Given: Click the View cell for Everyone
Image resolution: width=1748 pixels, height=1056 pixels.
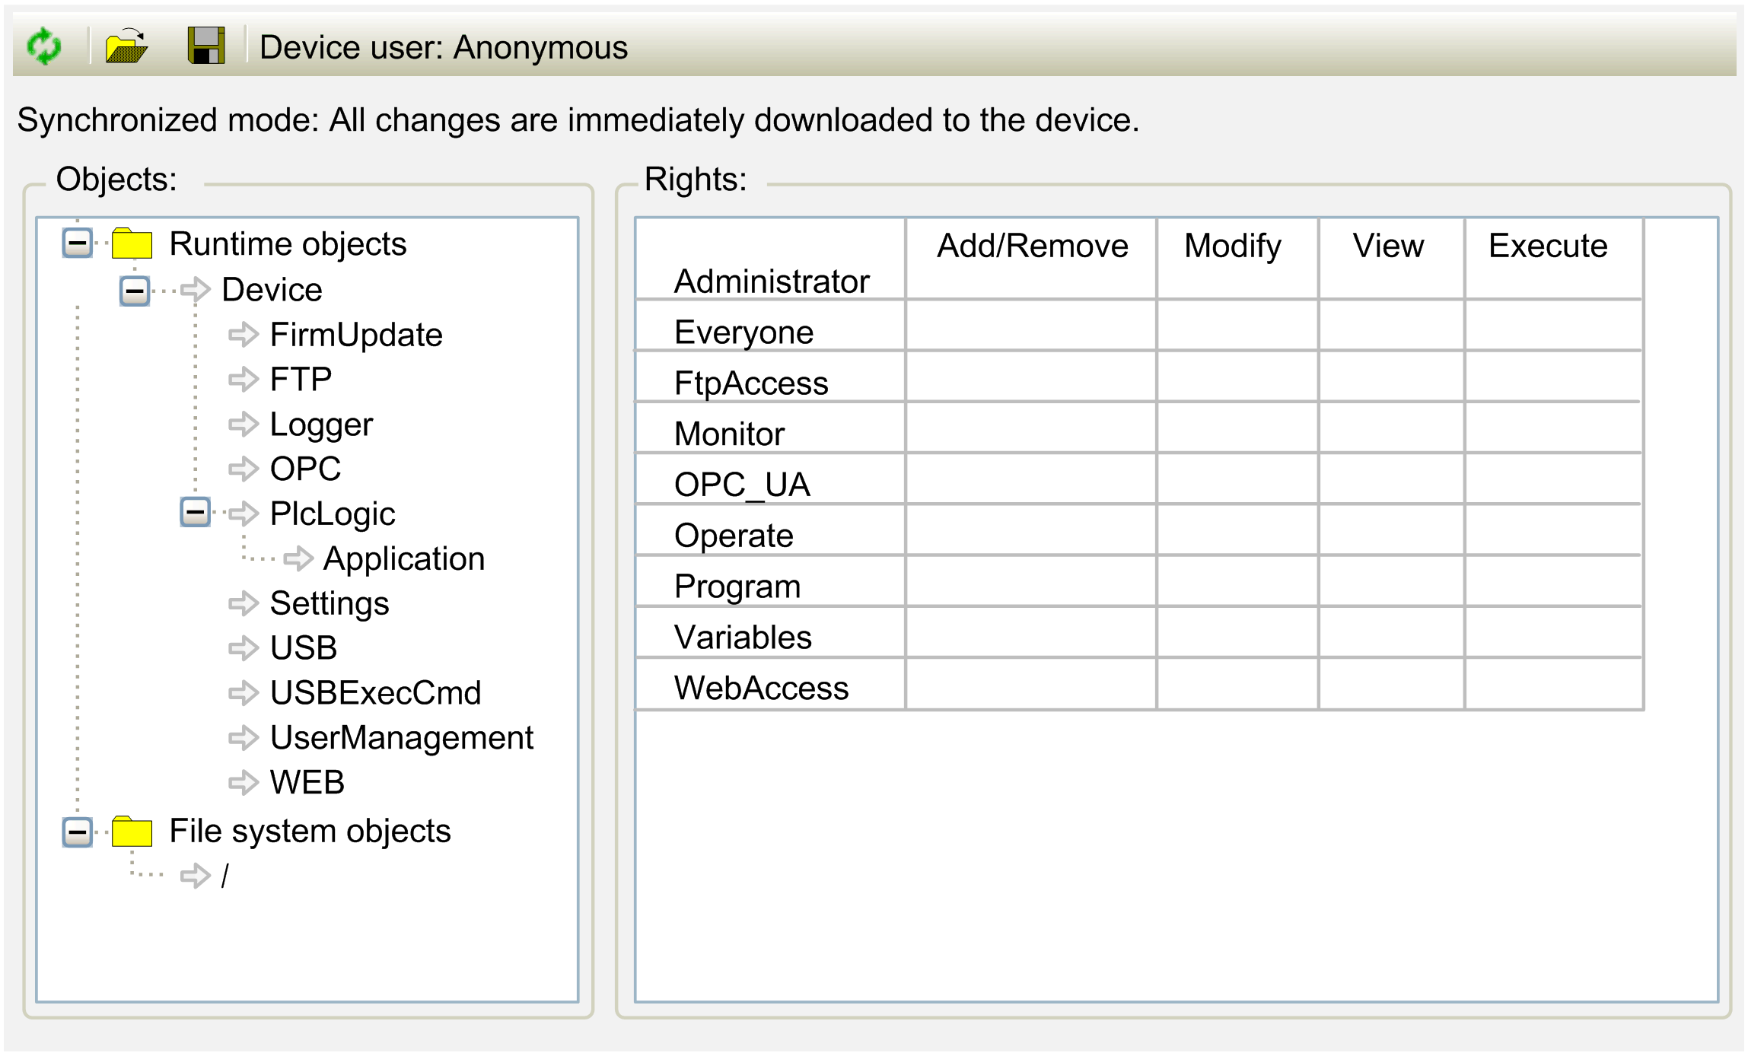Looking at the screenshot, I should 1390,326.
